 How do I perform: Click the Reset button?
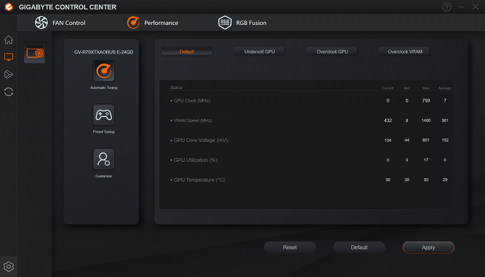pyautogui.click(x=290, y=248)
